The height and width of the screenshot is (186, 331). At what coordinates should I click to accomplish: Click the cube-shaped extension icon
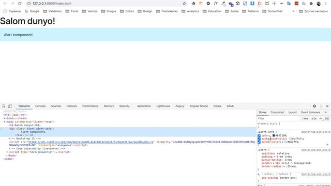pos(238,4)
